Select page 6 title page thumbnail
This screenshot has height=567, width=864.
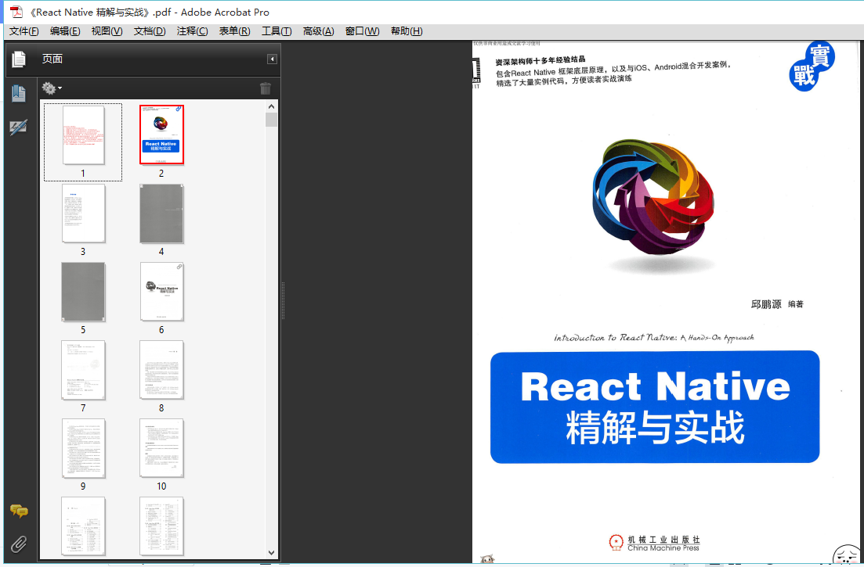tap(161, 292)
